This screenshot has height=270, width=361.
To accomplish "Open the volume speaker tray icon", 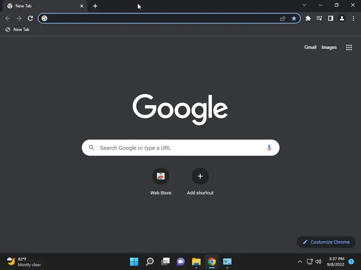I will (318, 262).
